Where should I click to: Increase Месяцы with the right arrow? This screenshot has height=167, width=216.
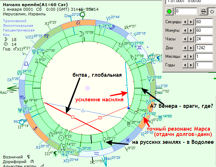click(x=191, y=57)
